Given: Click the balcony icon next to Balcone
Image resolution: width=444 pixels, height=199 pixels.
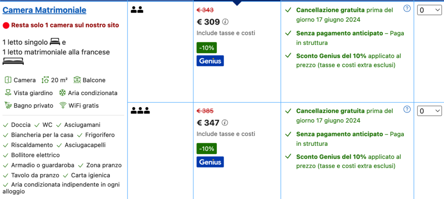Looking at the screenshot, I should [x=78, y=80].
